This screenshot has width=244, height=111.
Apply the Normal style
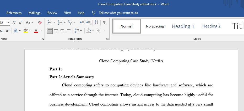tap(127, 26)
